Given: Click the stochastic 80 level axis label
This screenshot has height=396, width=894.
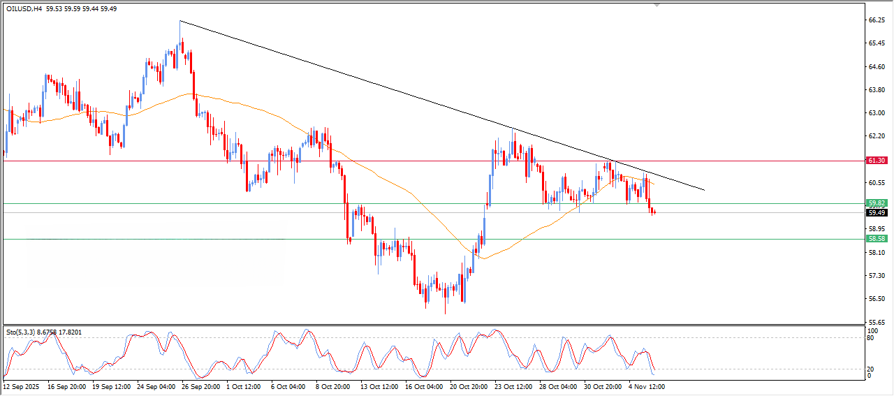Looking at the screenshot, I should coord(870,338).
